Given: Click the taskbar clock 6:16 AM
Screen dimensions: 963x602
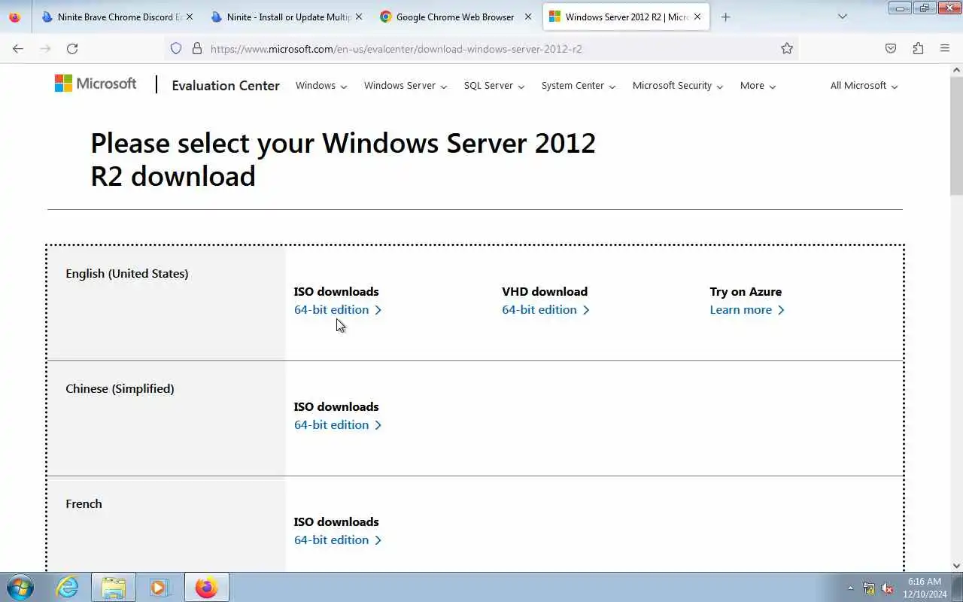Looking at the screenshot, I should tap(925, 582).
